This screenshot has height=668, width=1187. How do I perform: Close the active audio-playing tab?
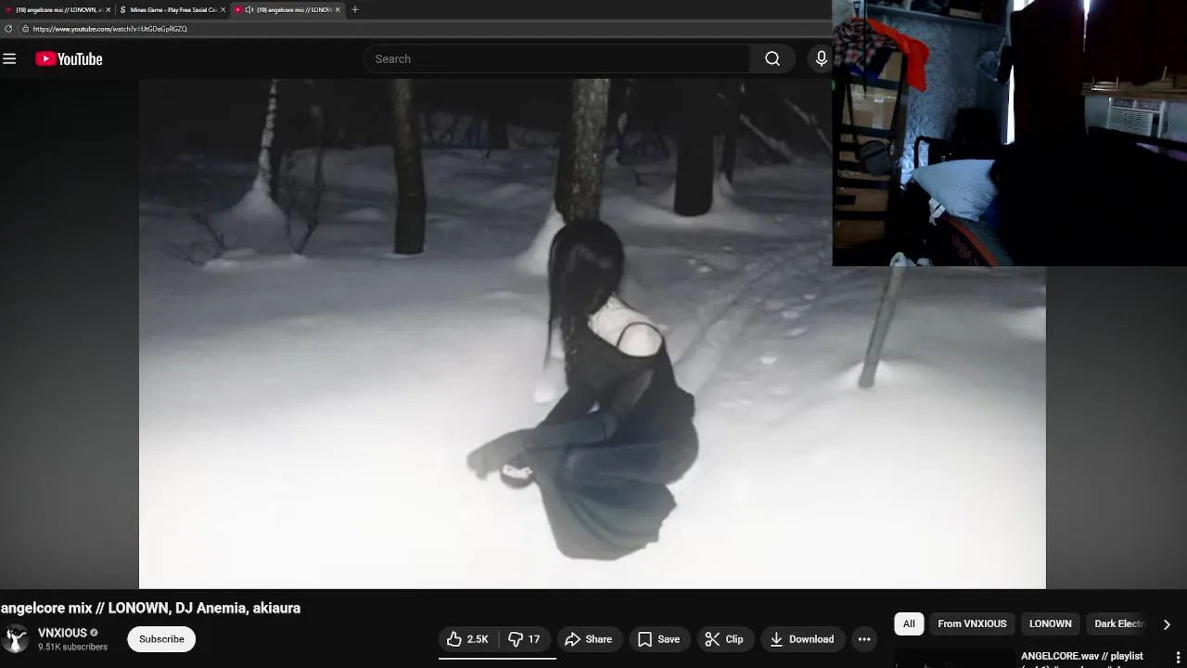click(x=338, y=9)
